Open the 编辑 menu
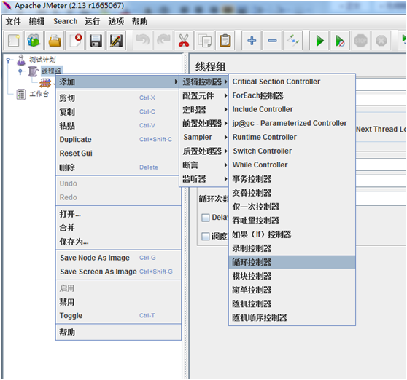Viewport: 407px width, 380px height. (36, 22)
